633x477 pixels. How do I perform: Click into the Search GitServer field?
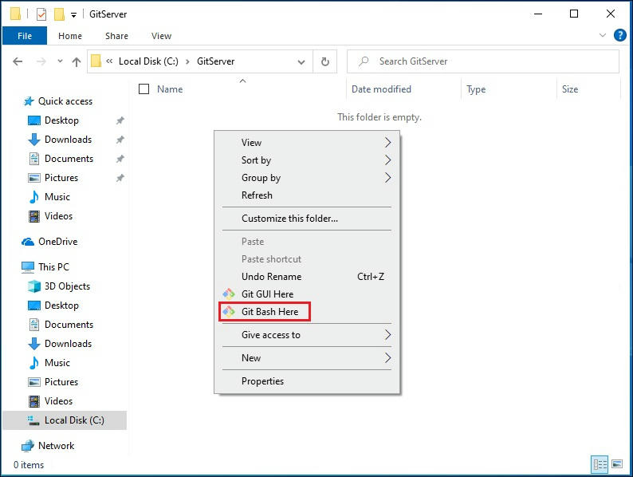(x=483, y=61)
